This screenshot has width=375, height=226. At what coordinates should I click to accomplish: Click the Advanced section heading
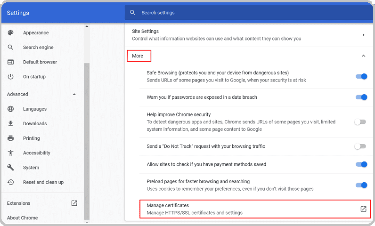pos(17,94)
